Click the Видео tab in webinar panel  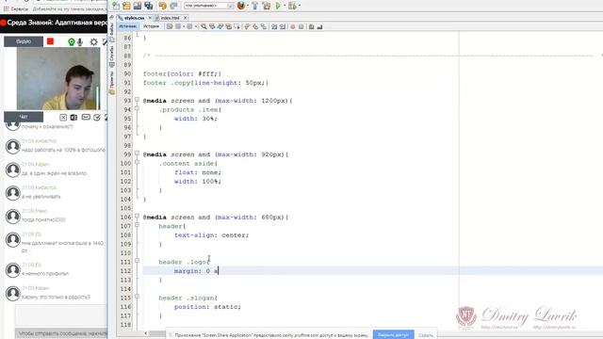[24, 41]
